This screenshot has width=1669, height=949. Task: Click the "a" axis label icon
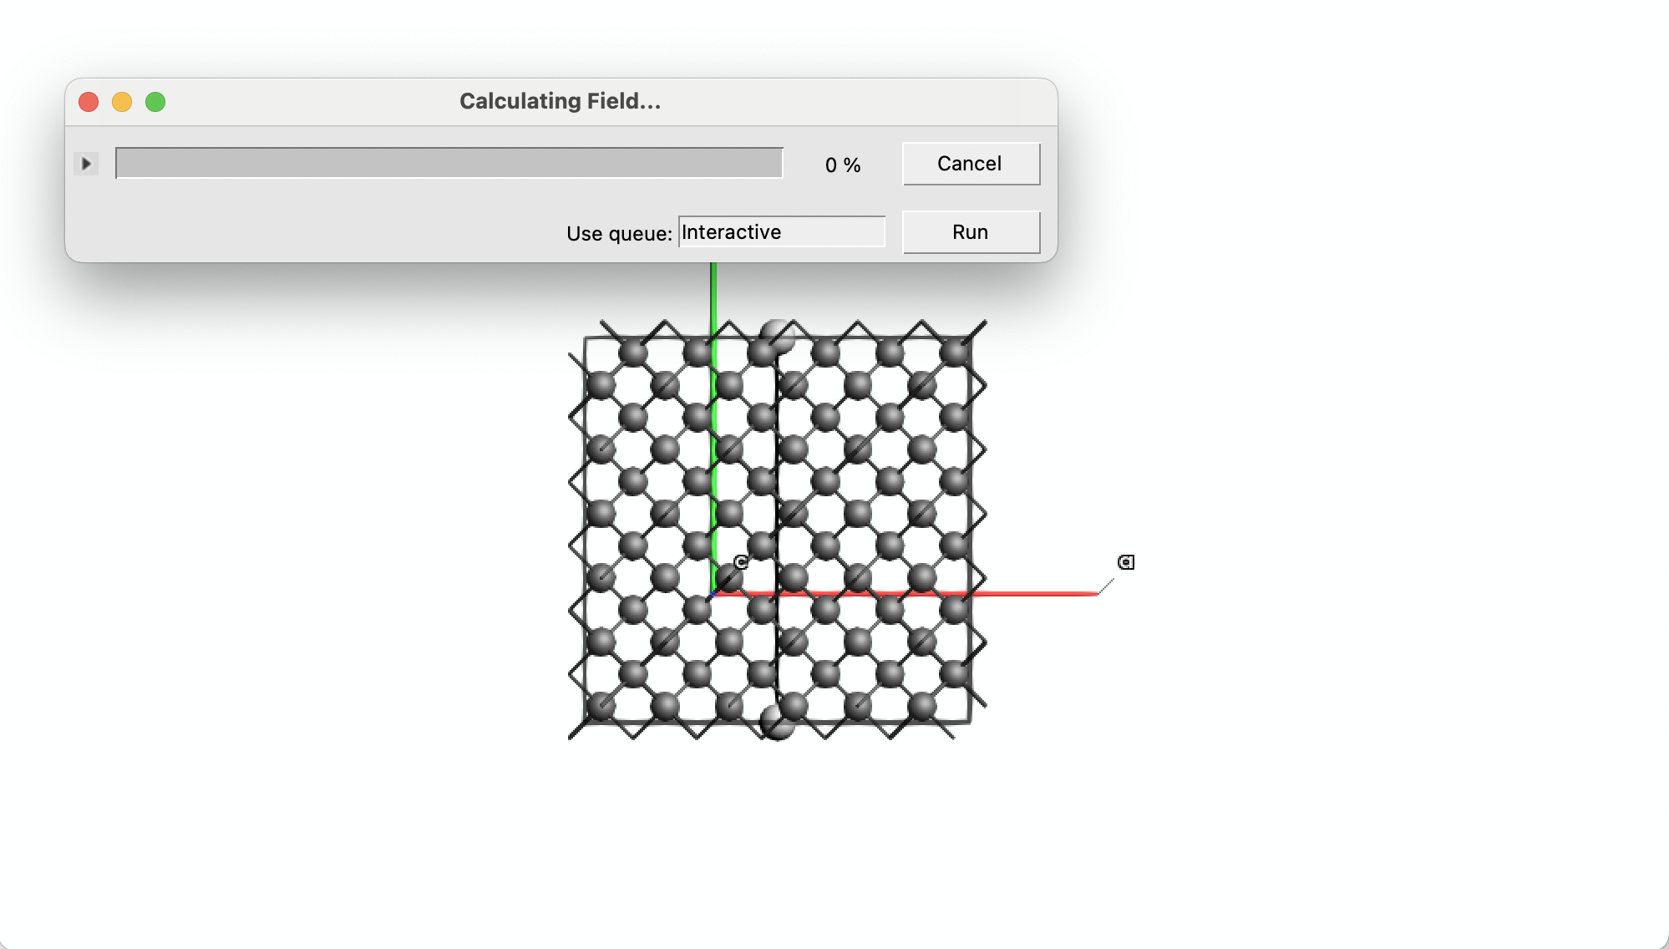click(1126, 561)
